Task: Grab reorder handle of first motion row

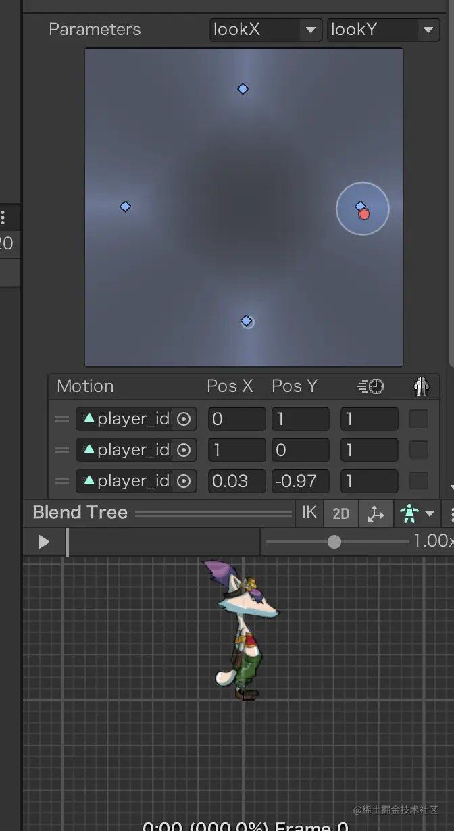Action: click(62, 419)
